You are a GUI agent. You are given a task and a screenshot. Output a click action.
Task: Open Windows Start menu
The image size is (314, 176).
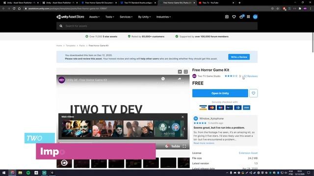[x=4, y=173]
